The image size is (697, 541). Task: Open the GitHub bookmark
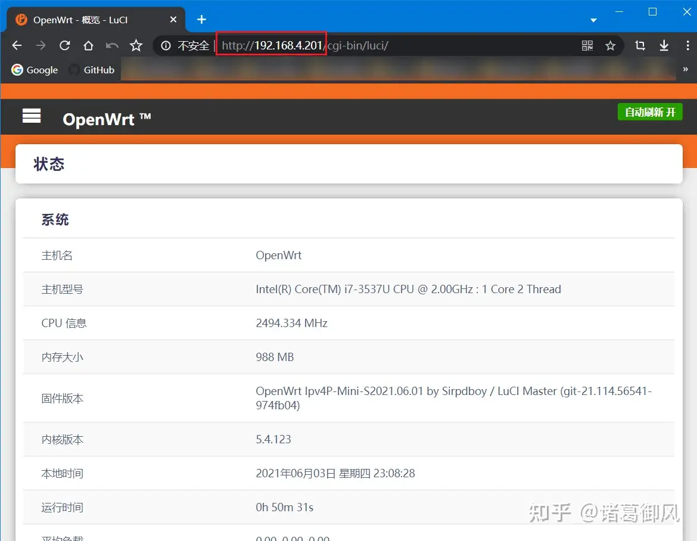[x=92, y=70]
